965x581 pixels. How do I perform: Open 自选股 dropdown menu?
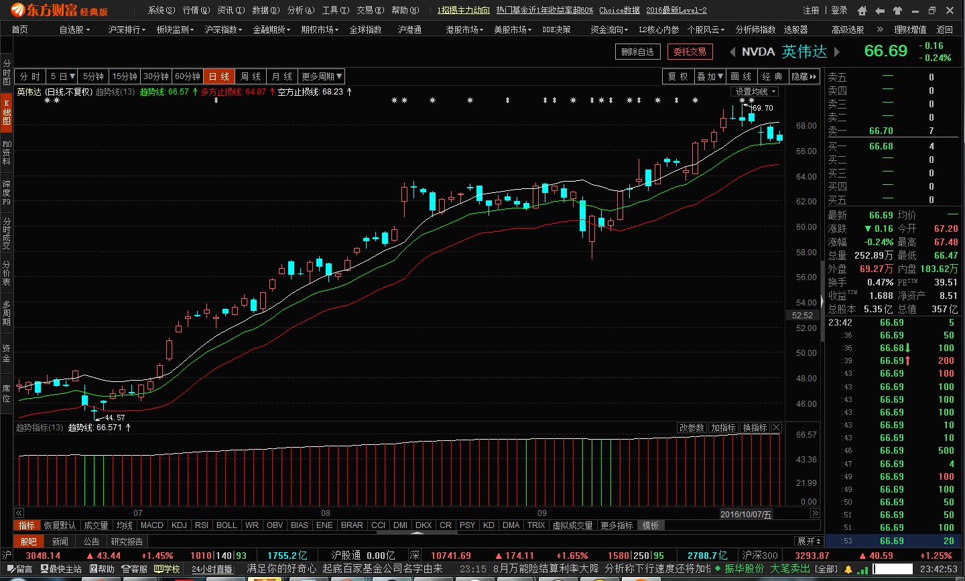coord(74,29)
